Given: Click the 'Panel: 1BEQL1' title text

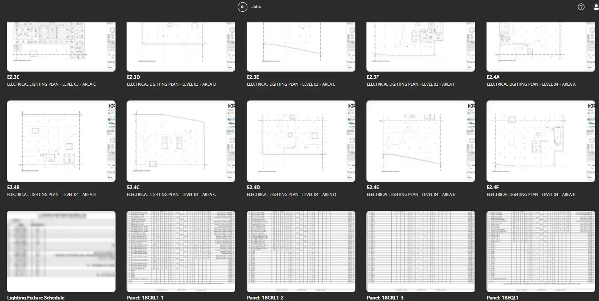Looking at the screenshot, I should pos(503,298).
